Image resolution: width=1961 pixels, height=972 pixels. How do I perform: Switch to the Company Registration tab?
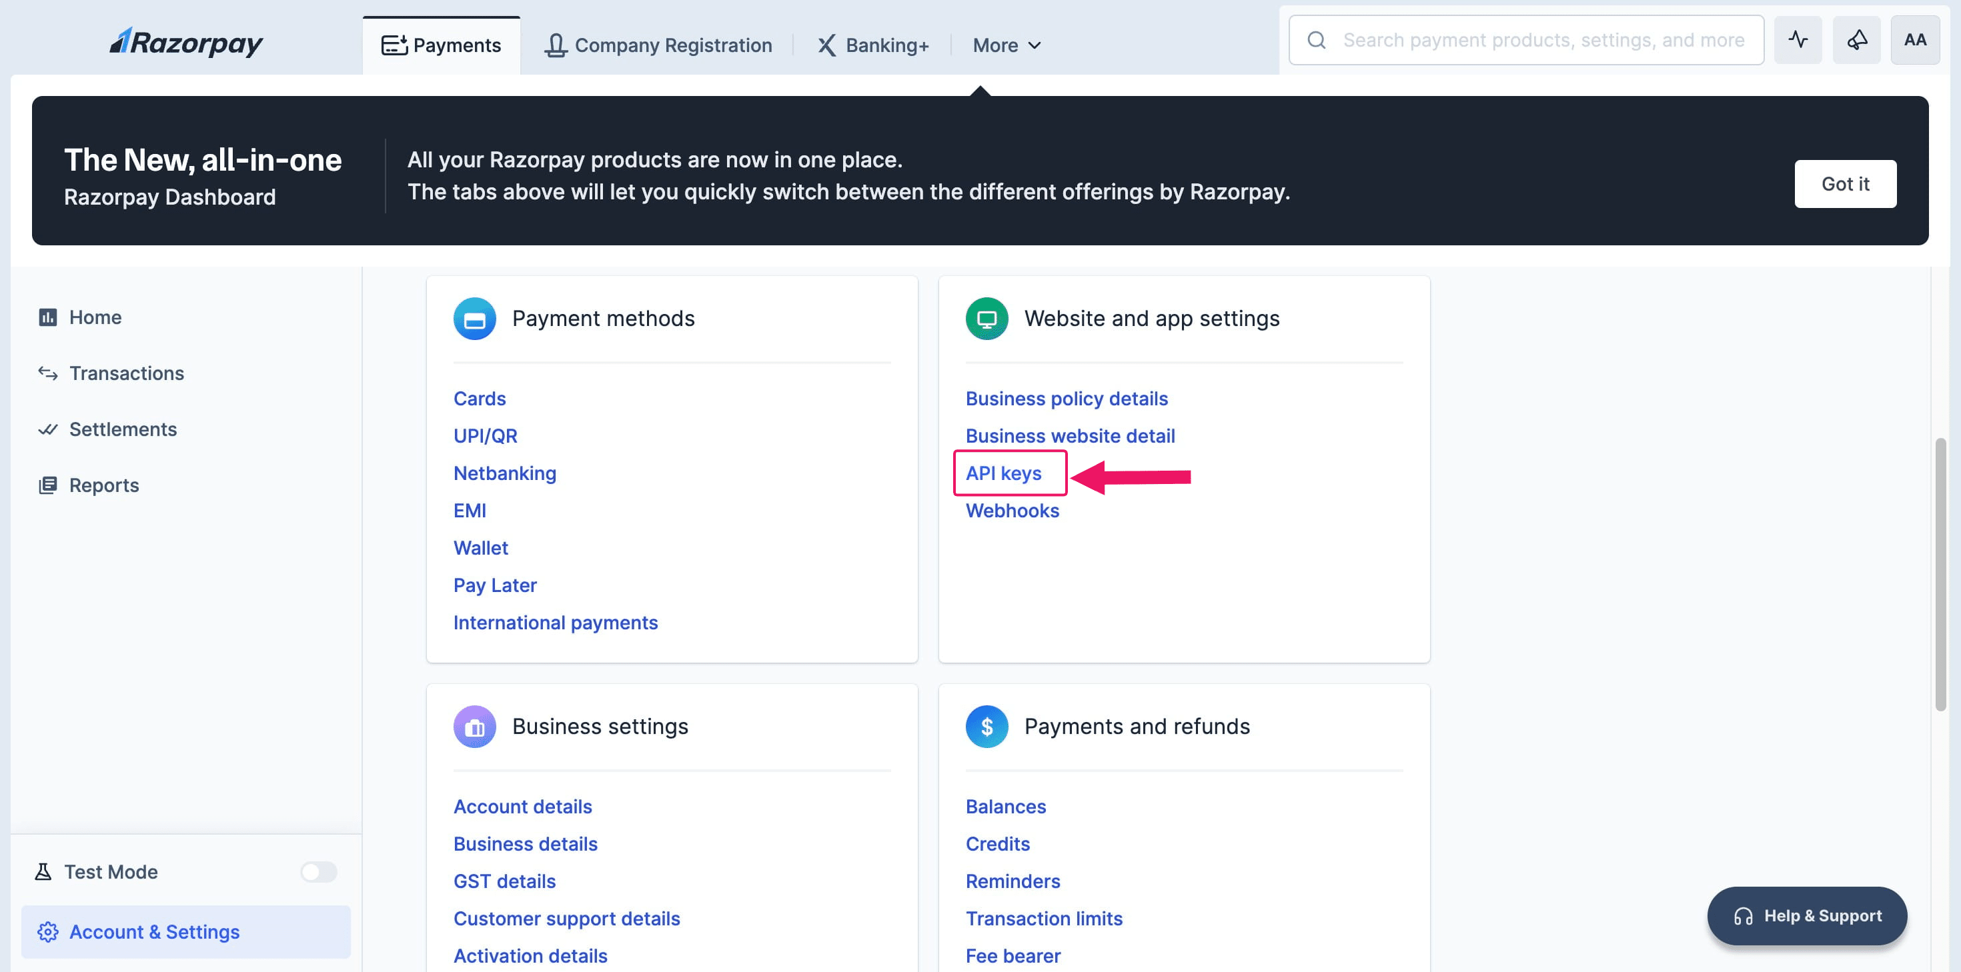click(x=658, y=46)
